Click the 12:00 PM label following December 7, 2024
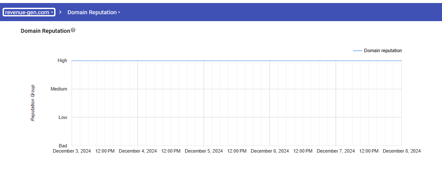The width and height of the screenshot is (442, 172). pos(369,151)
